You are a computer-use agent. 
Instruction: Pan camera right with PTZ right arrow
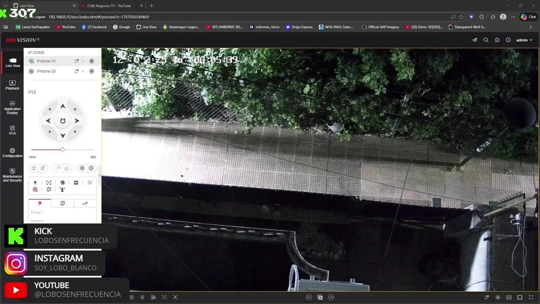pos(77,121)
